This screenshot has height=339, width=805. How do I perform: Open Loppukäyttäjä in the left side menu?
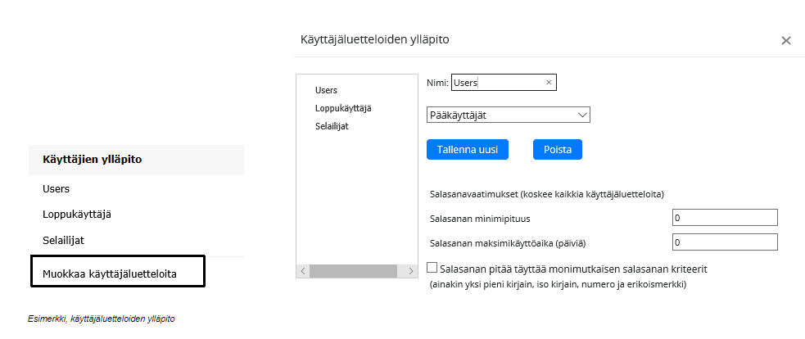pyautogui.click(x=76, y=215)
